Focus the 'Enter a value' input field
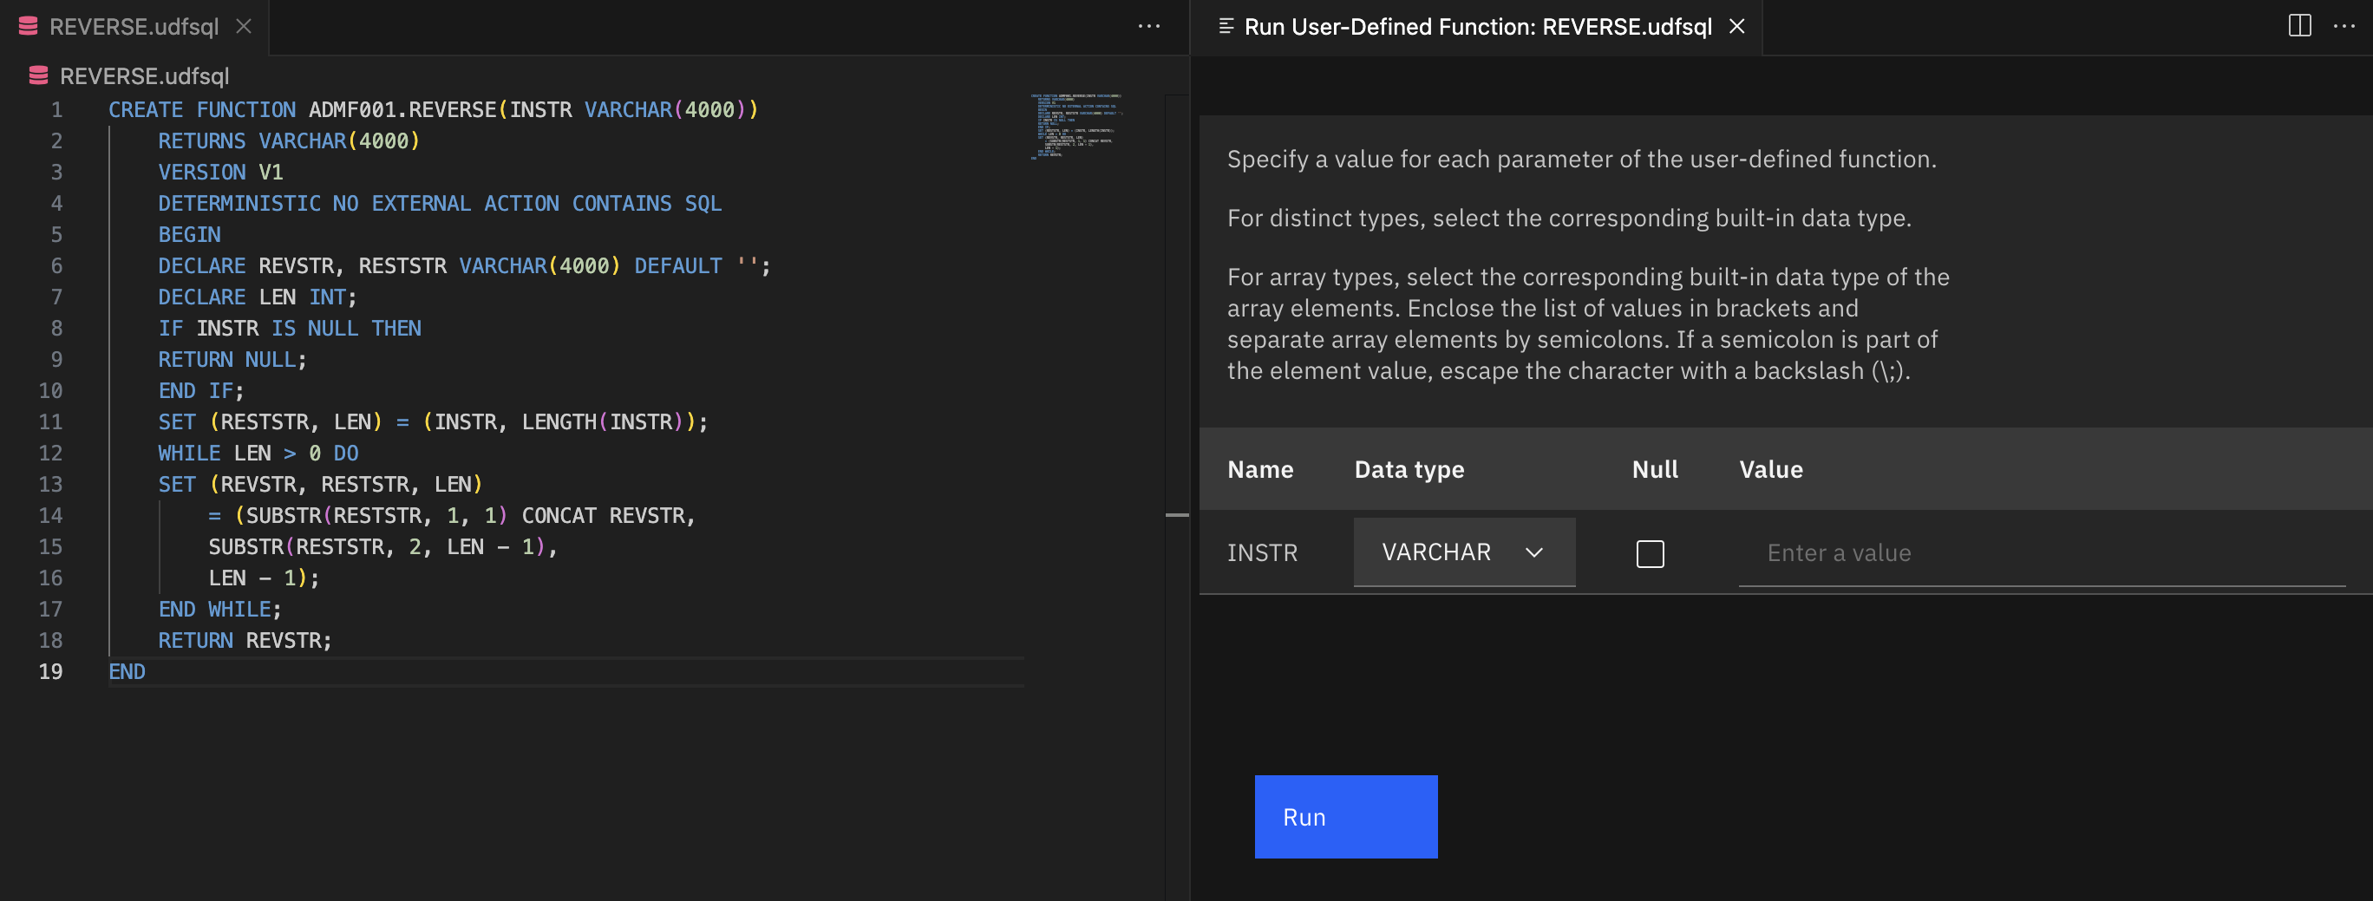This screenshot has width=2373, height=901. click(2041, 553)
